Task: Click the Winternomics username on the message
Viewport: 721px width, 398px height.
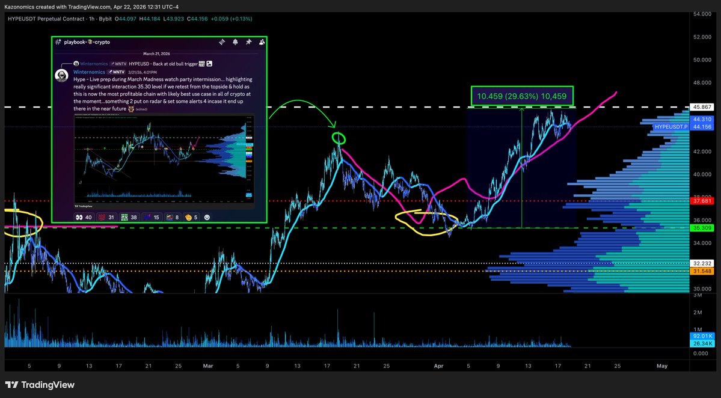Action: (89, 72)
